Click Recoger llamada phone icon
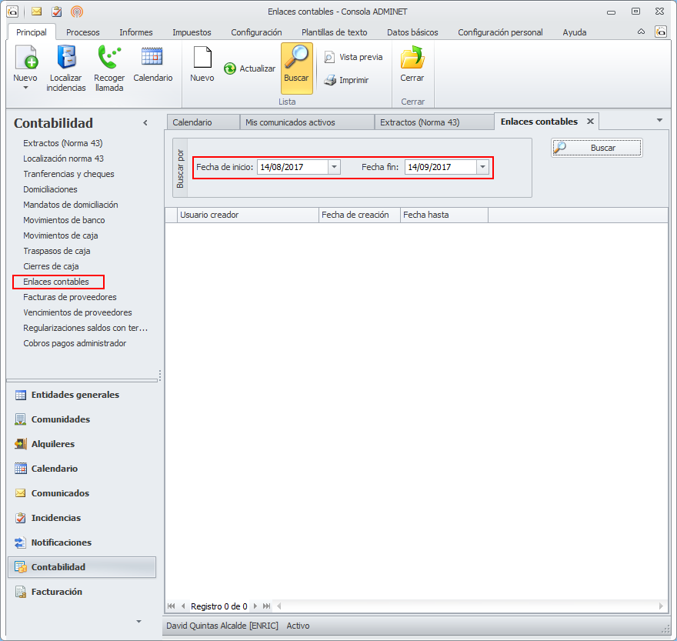677x641 pixels. [x=109, y=58]
